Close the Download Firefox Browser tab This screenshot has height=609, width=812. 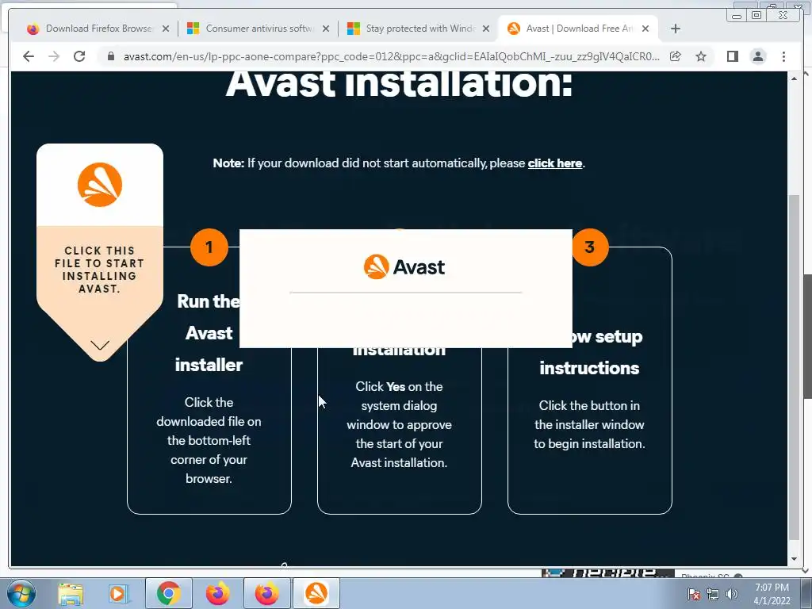pyautogui.click(x=166, y=29)
